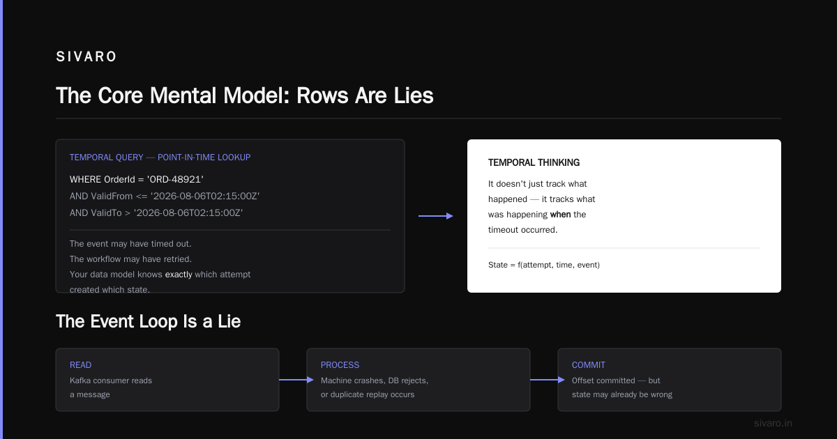Click the 'AND ValidTo >' query line

coord(156,213)
